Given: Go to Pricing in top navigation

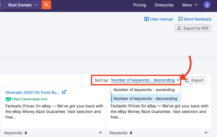Looking at the screenshot, I should pos(139,5).
